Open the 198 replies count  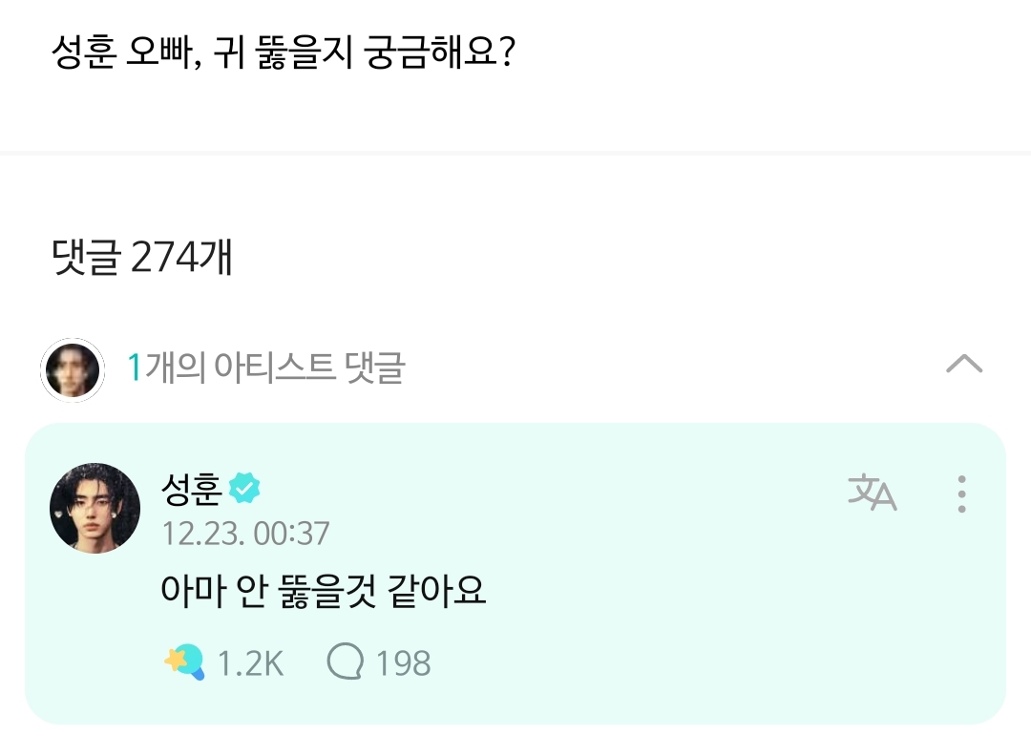[x=403, y=662]
